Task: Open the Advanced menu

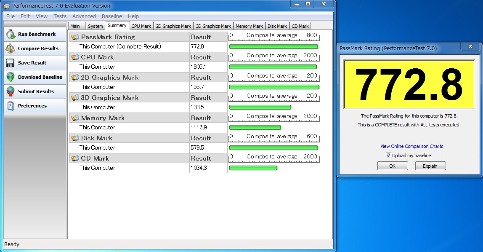Action: tap(84, 16)
